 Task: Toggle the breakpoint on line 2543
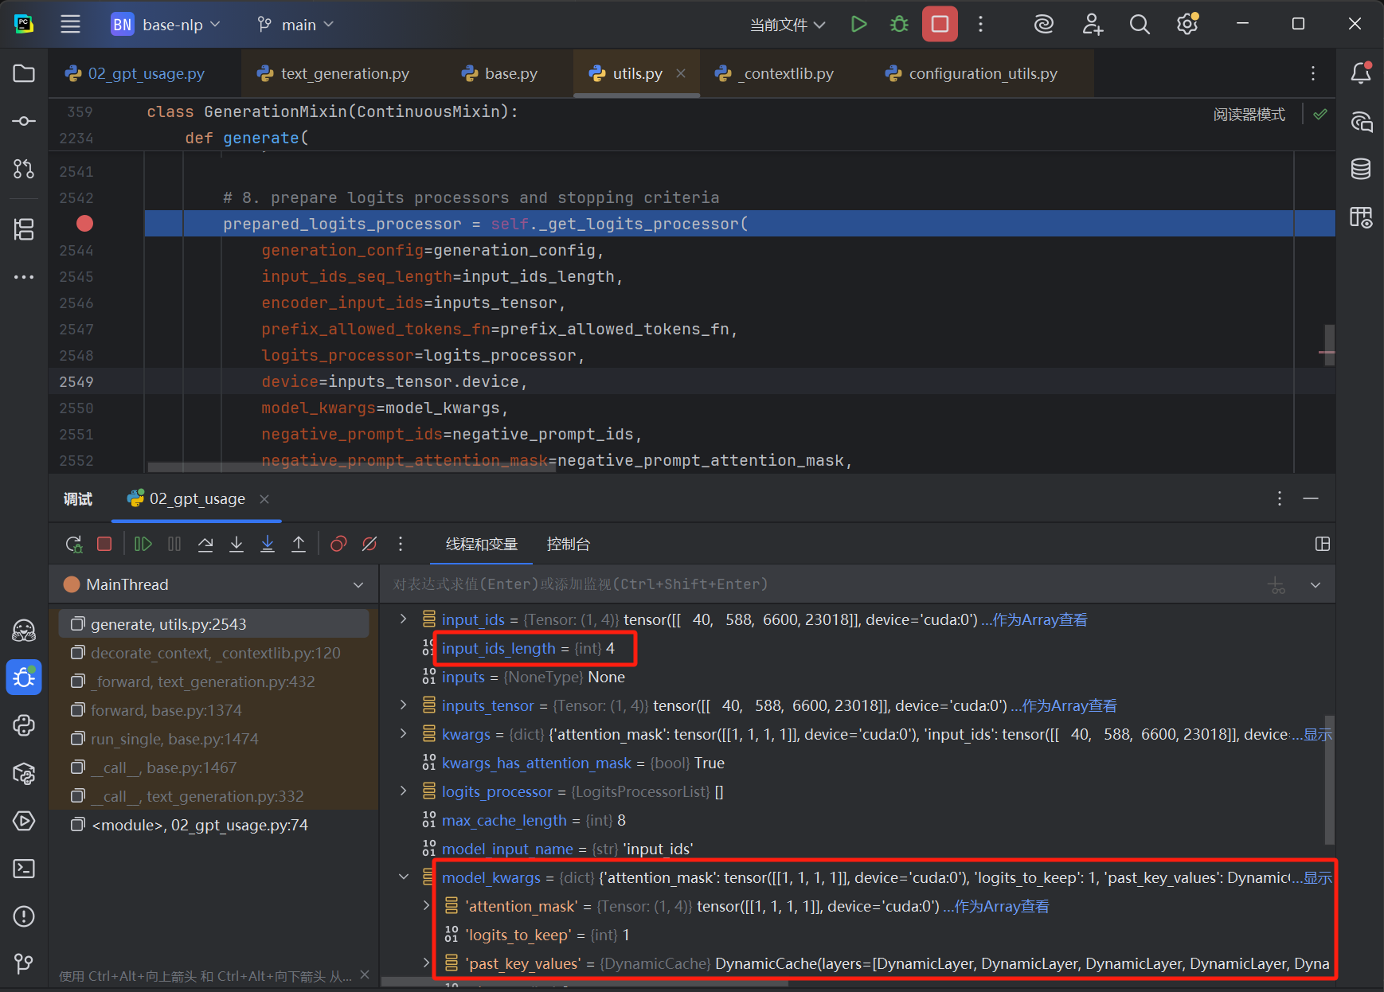84,224
